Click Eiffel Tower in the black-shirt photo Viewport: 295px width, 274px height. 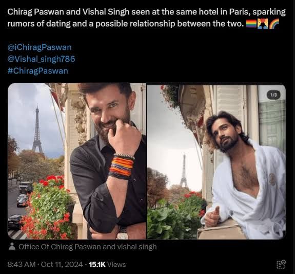(37, 129)
